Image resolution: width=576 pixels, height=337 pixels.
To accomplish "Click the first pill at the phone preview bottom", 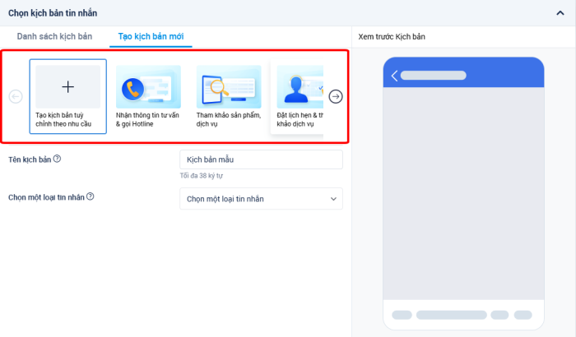I will pos(402,315).
